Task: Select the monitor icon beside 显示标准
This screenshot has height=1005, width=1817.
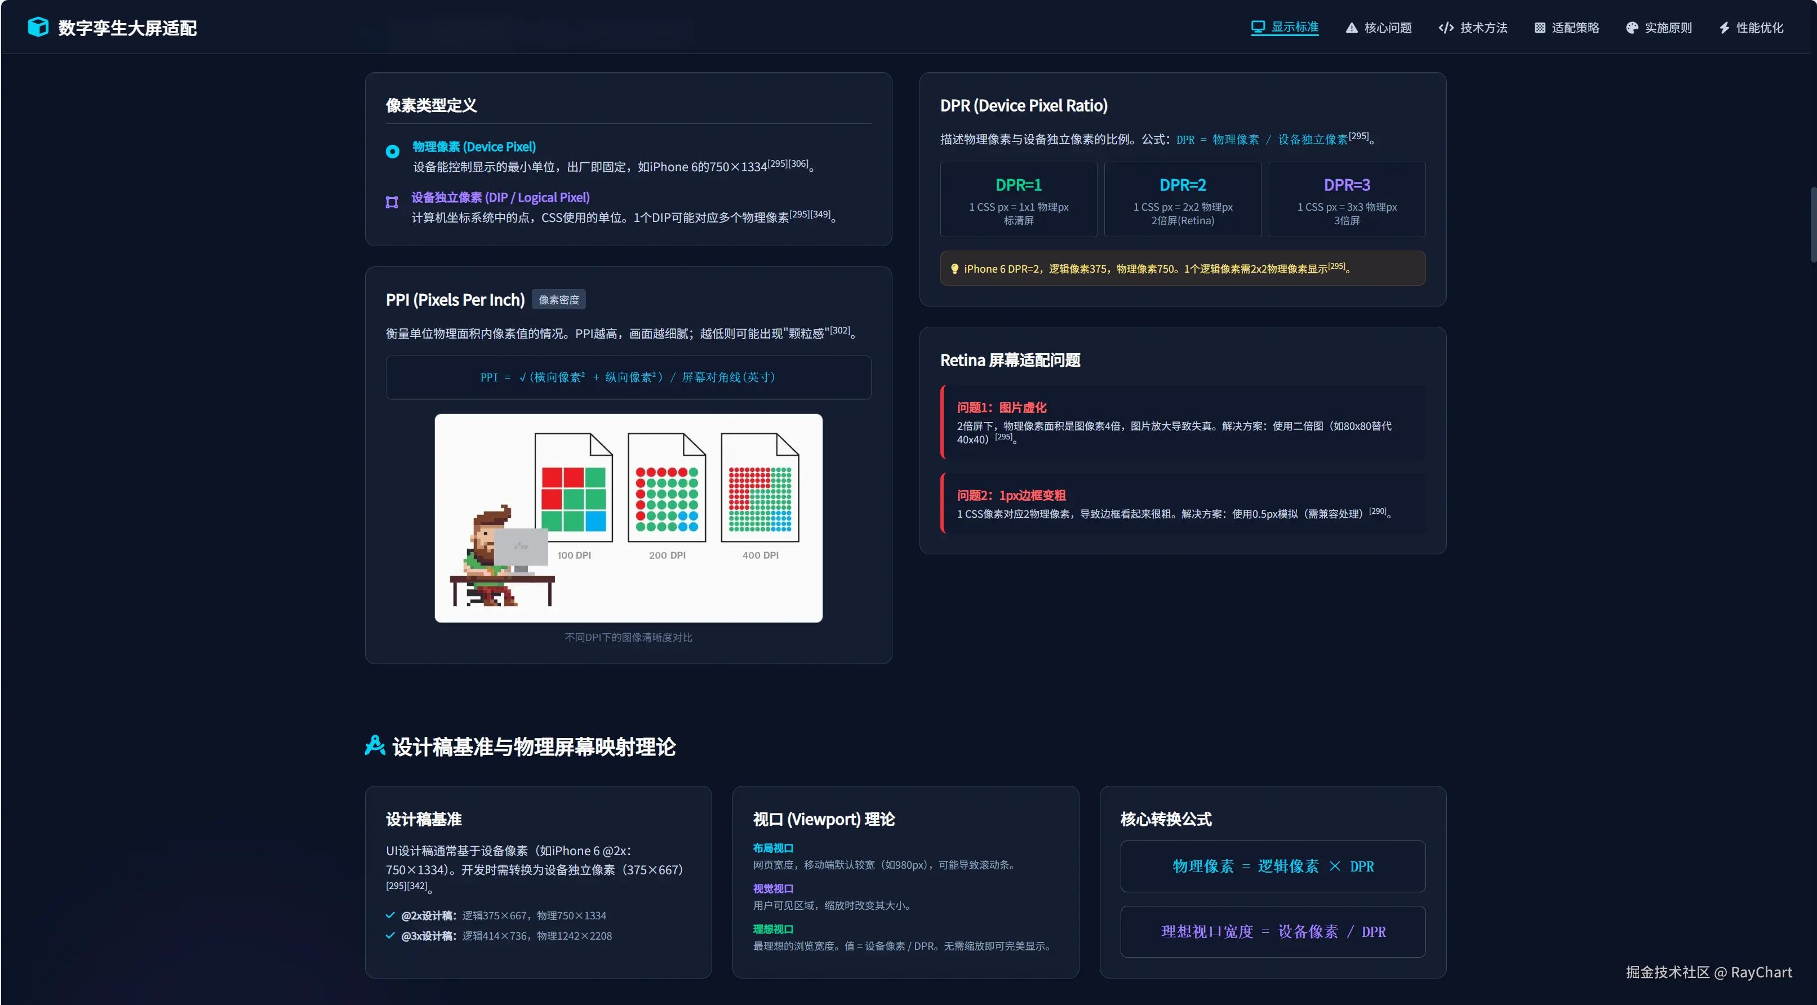Action: click(x=1258, y=27)
